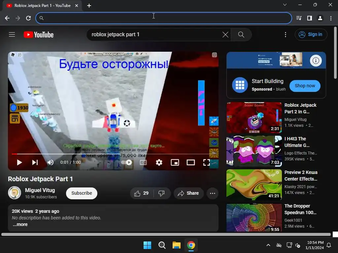This screenshot has height=253, width=338.
Task: Open The Dropper Speedrun video title
Action: [300, 209]
